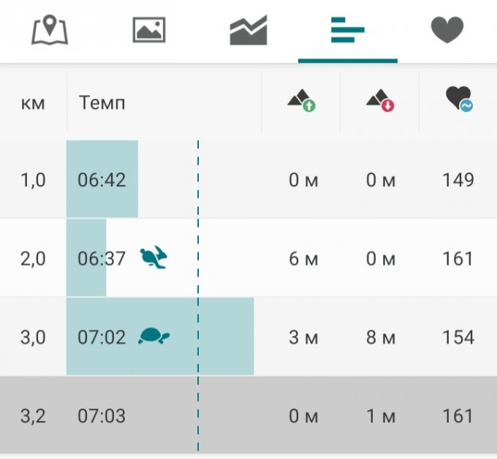Select the 06:42 pace bar
This screenshot has height=459, width=497.
click(x=102, y=179)
